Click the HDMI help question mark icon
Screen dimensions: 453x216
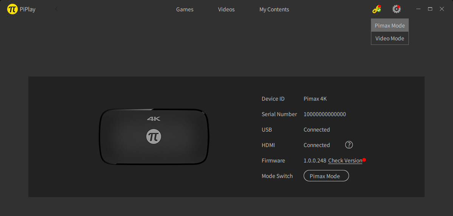click(x=349, y=145)
